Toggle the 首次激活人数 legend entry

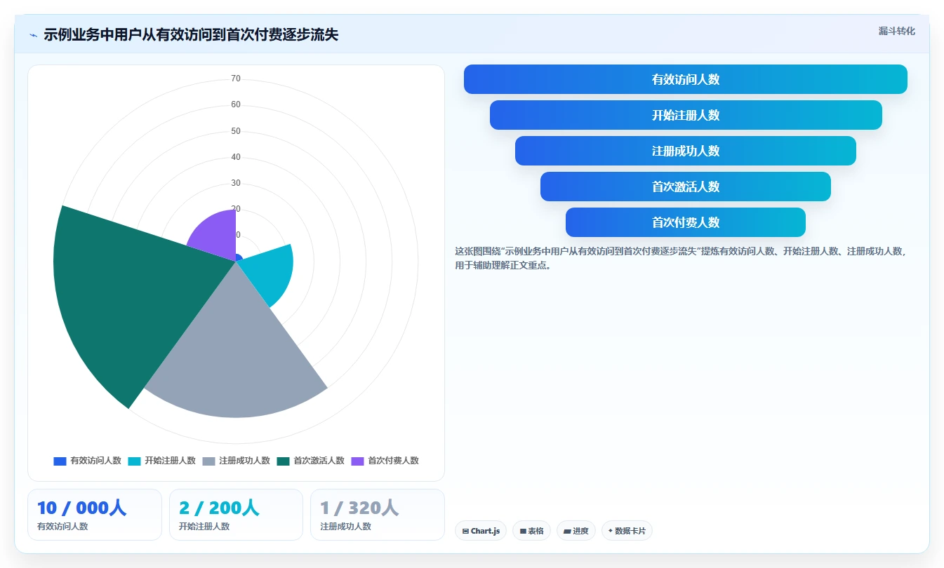310,461
